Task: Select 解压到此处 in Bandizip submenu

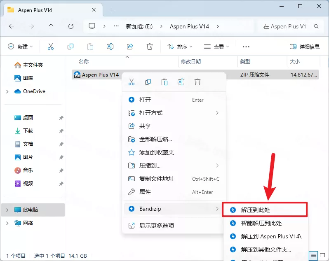Action: [265, 210]
